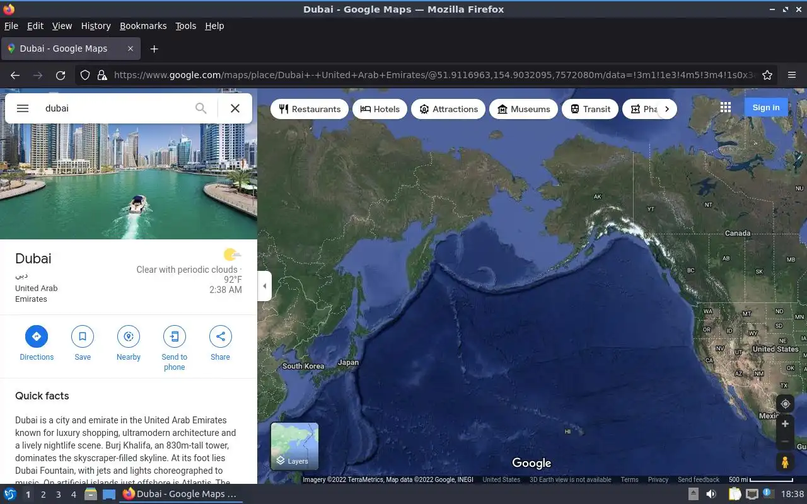
Task: Switch to workspace 4
Action: (73, 495)
